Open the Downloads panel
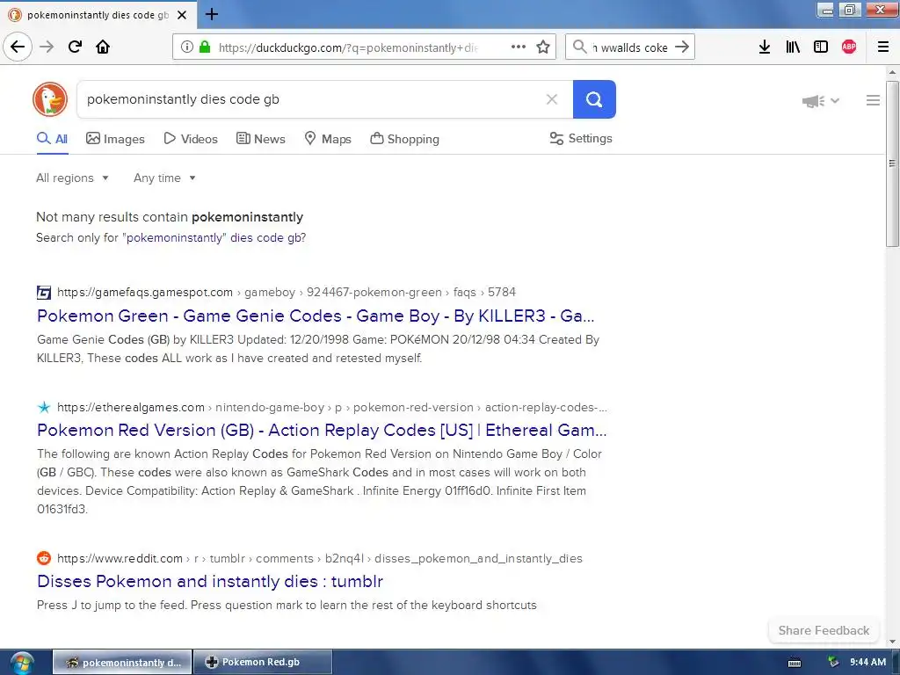900x675 pixels. (765, 47)
